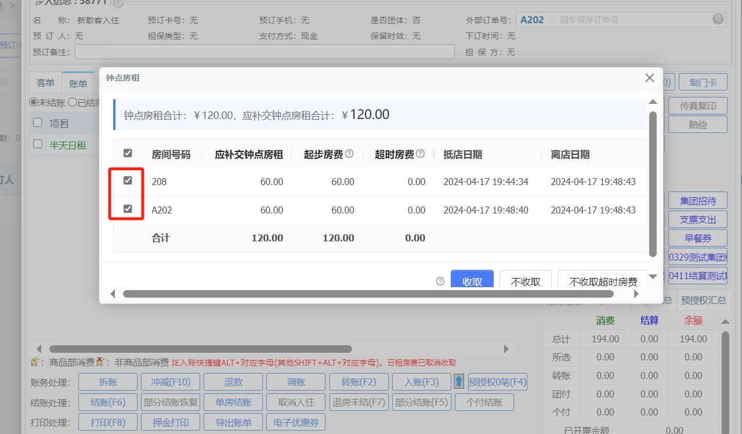Viewport: 742px width, 434px height.
Task: Select the 未结账 radio button
Action: coord(34,102)
